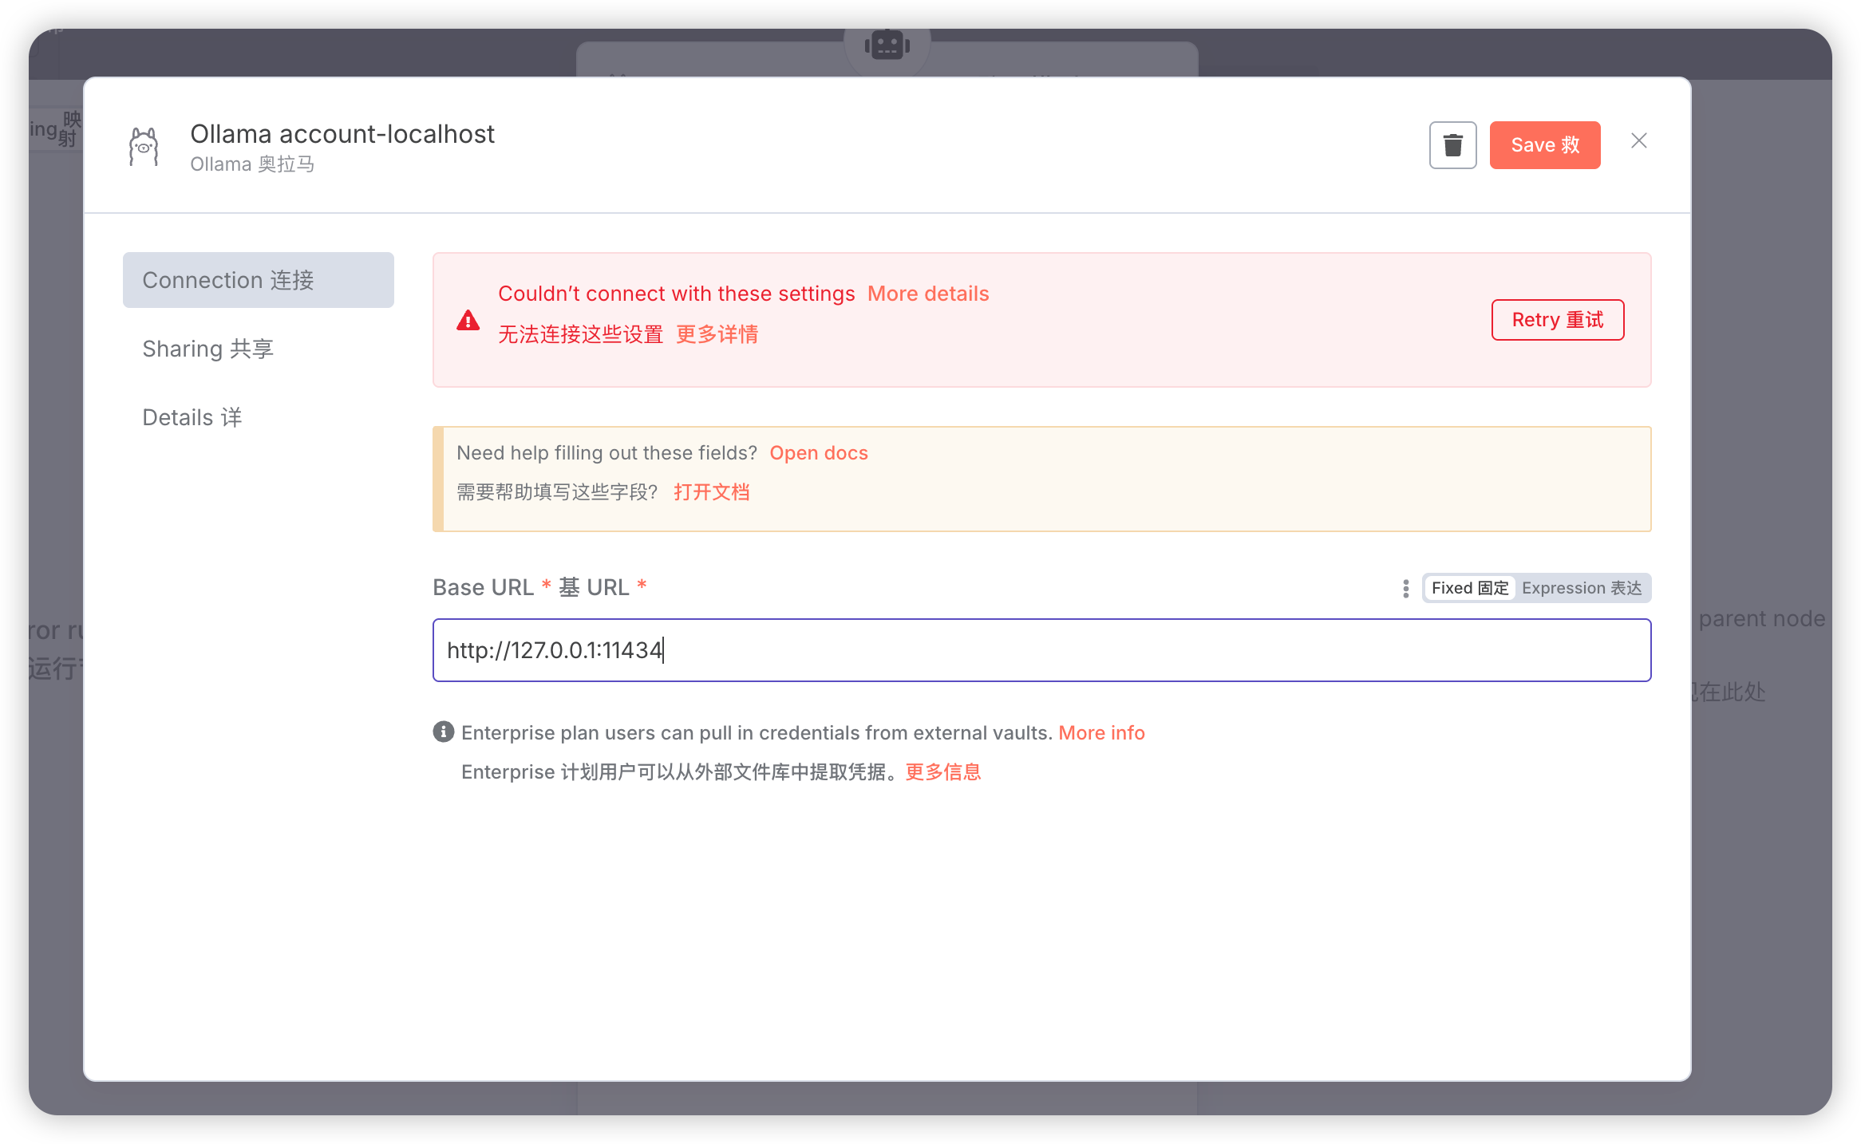Viewport: 1861px width, 1144px height.
Task: Open More info about external vaults
Action: pyautogui.click(x=1101, y=732)
